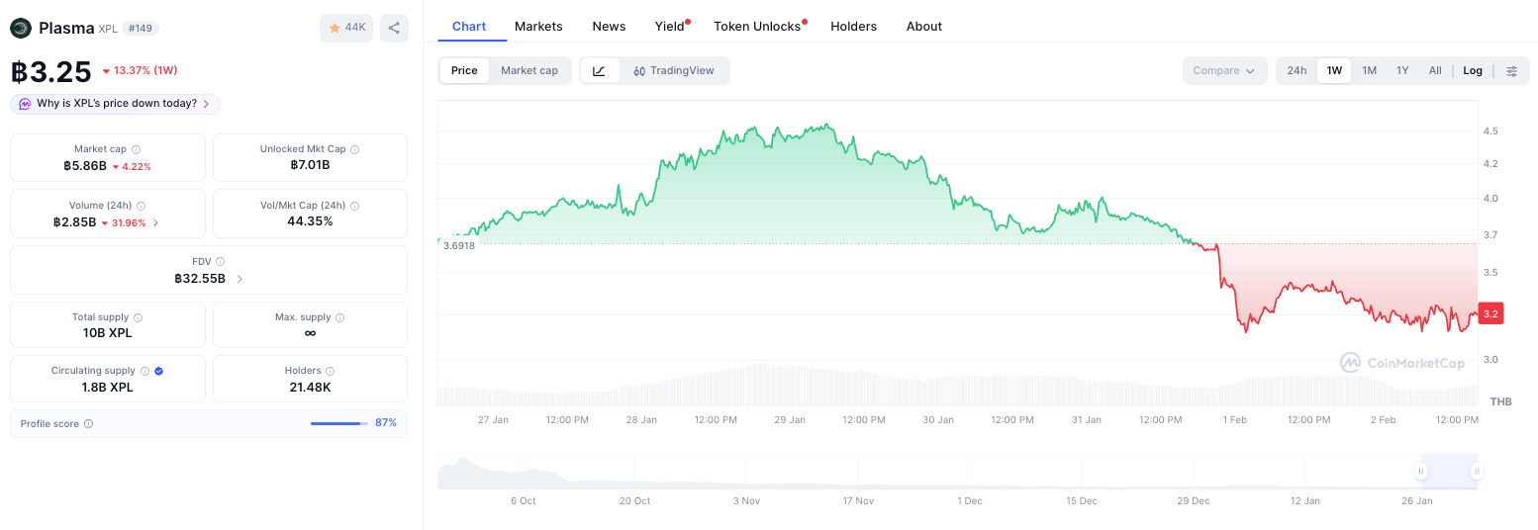Click the Max. supply info icon
This screenshot has width=1538, height=530.
tap(339, 317)
